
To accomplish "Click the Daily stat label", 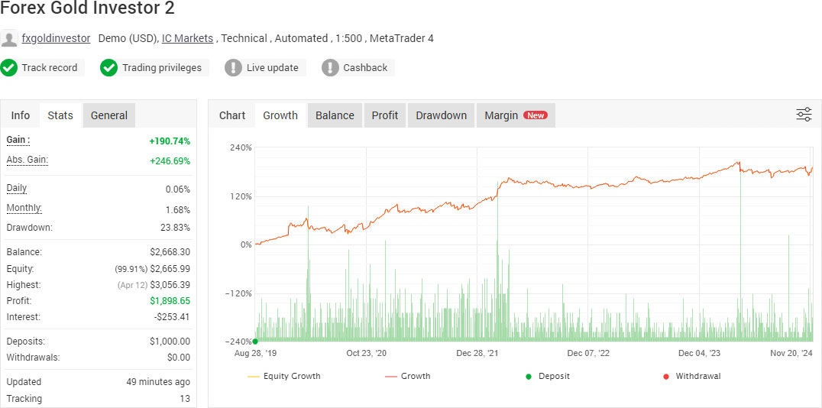I will click(17, 188).
